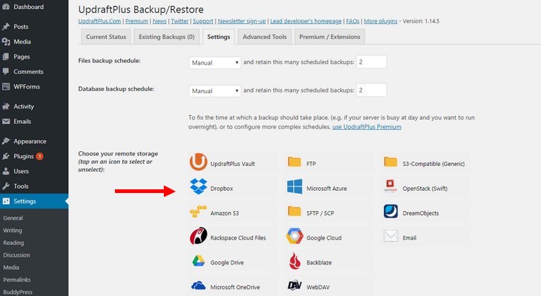This screenshot has height=296, width=541.
Task: Open the Files backup schedule dropdown
Action: (x=215, y=62)
